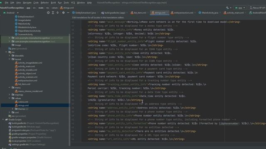Open the View menu

[18, 3]
